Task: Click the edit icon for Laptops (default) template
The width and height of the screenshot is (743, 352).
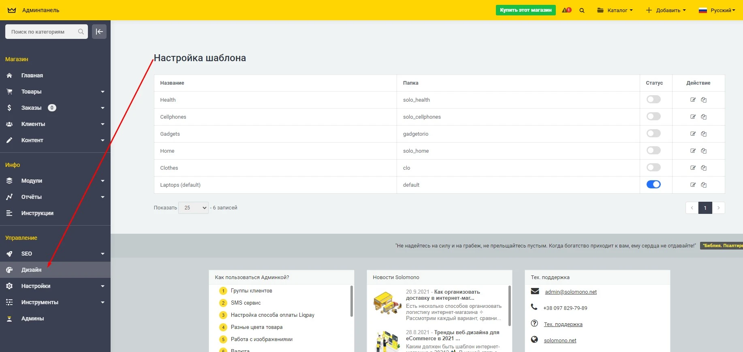Action: [x=693, y=185]
